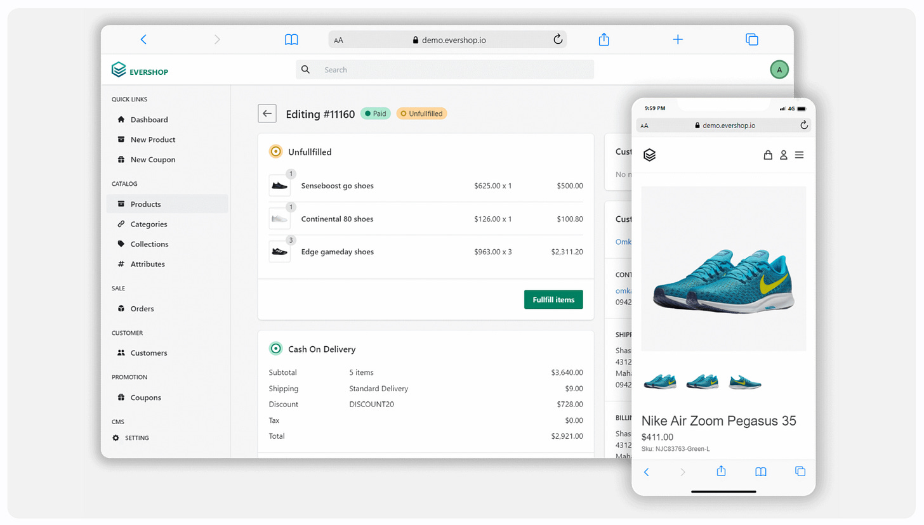
Task: Open account icon on phone store
Action: (x=784, y=155)
